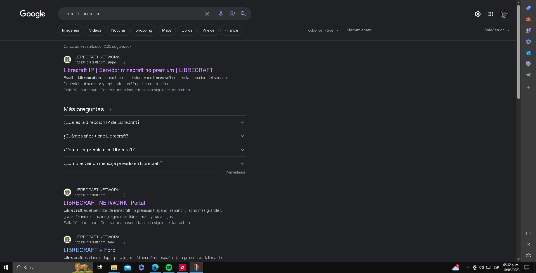Click inside the Google search field
The height and width of the screenshot is (273, 536).
(131, 14)
